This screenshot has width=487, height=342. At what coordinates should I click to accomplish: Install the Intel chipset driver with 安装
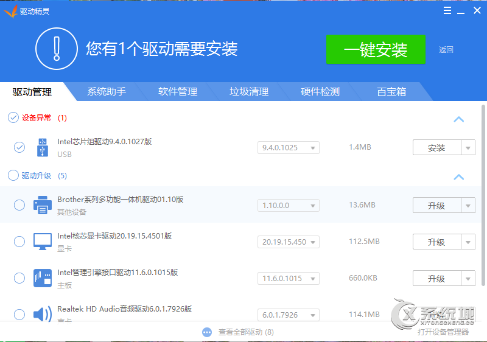(436, 148)
